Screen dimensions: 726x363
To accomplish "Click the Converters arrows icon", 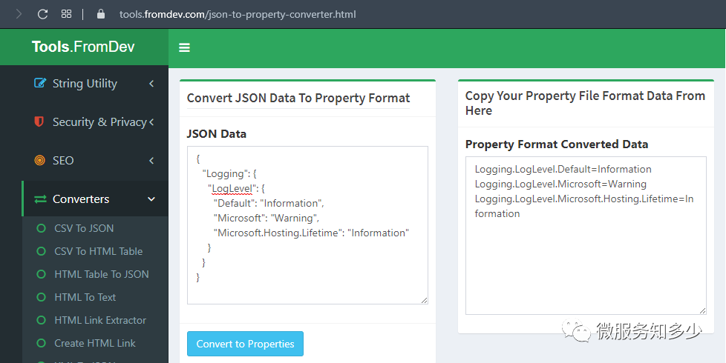I will (x=40, y=199).
